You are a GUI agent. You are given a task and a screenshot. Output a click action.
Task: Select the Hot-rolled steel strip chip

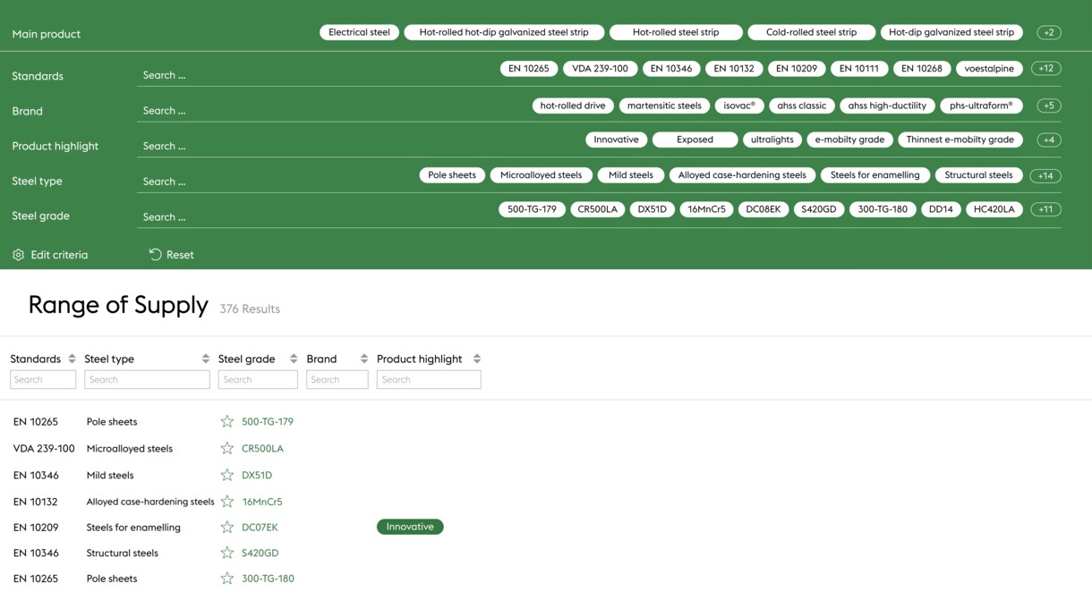tap(676, 32)
